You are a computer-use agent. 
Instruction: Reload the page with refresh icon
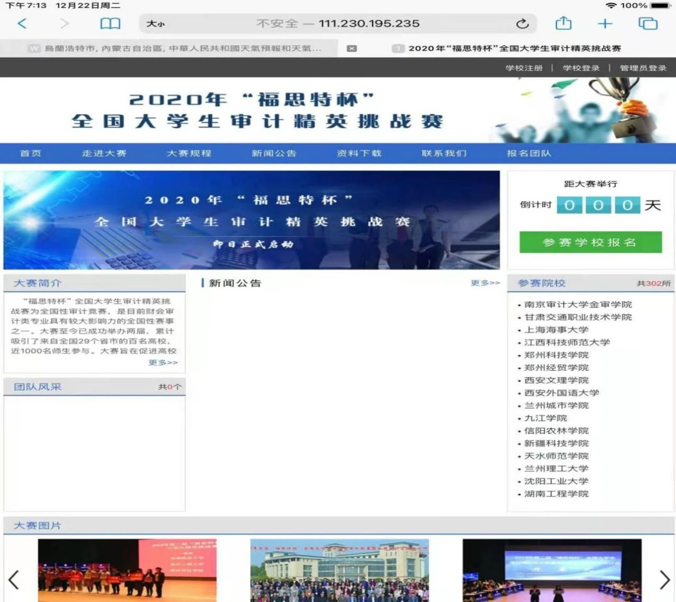[x=522, y=24]
